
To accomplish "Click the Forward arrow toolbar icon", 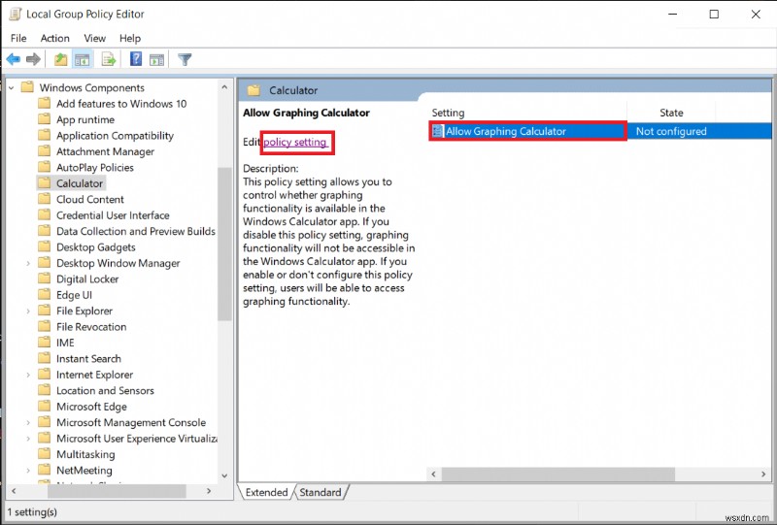I will click(x=33, y=60).
